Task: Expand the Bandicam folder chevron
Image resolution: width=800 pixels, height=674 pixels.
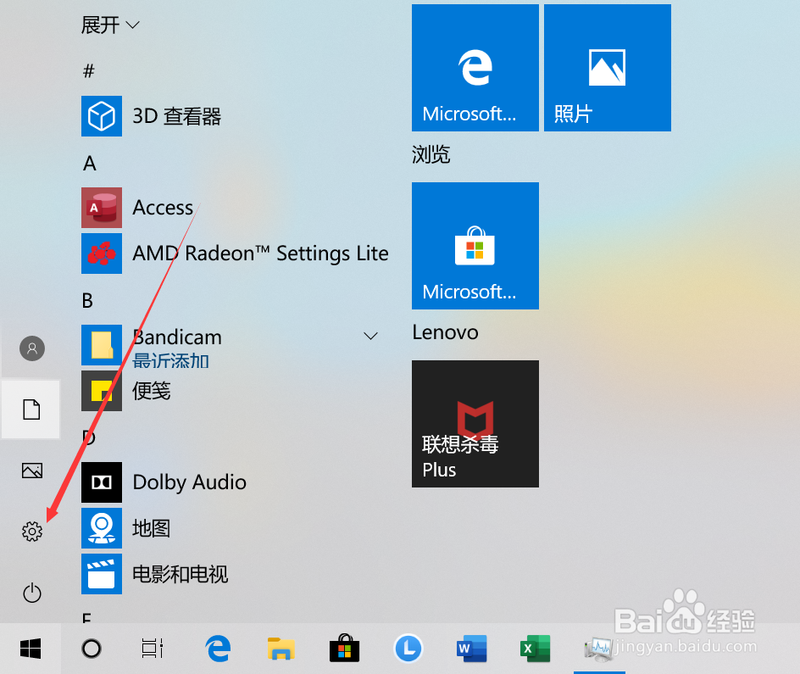Action: tap(370, 336)
